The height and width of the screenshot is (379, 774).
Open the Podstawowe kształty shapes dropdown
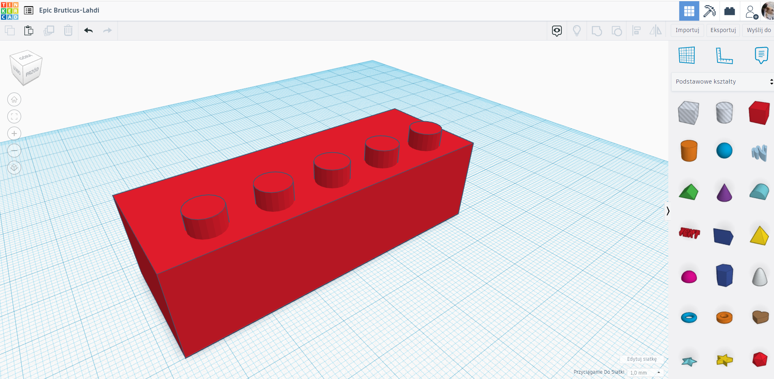tap(723, 82)
